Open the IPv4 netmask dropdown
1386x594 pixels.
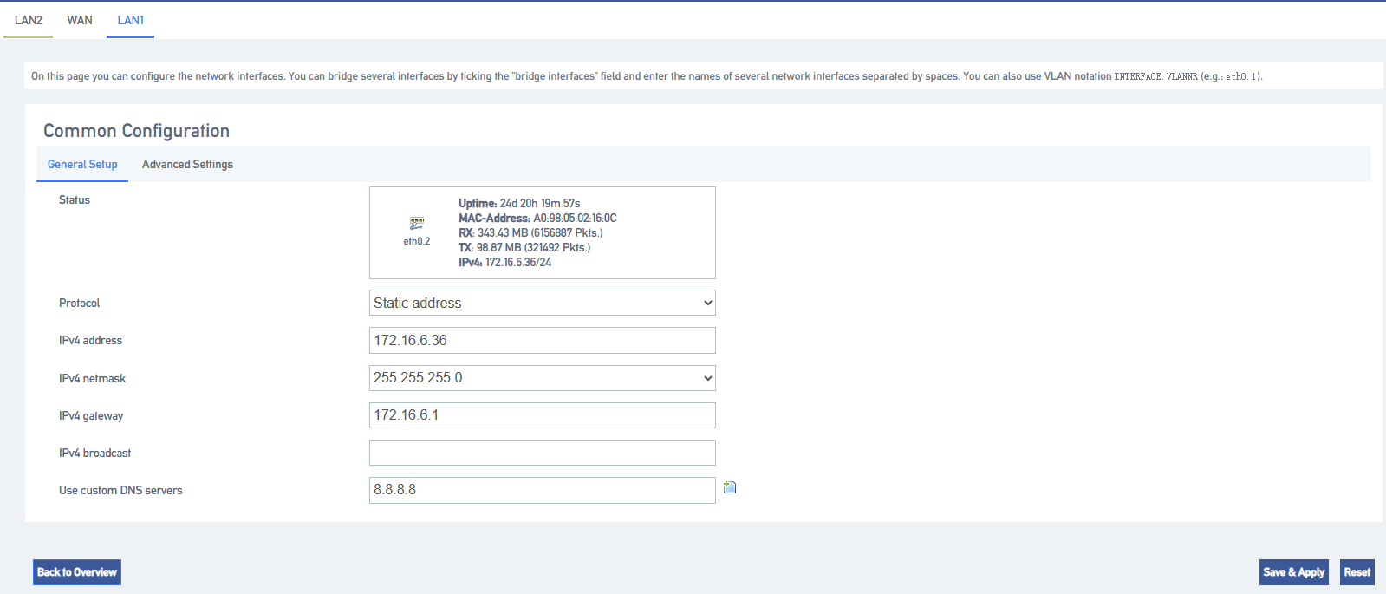tap(543, 378)
